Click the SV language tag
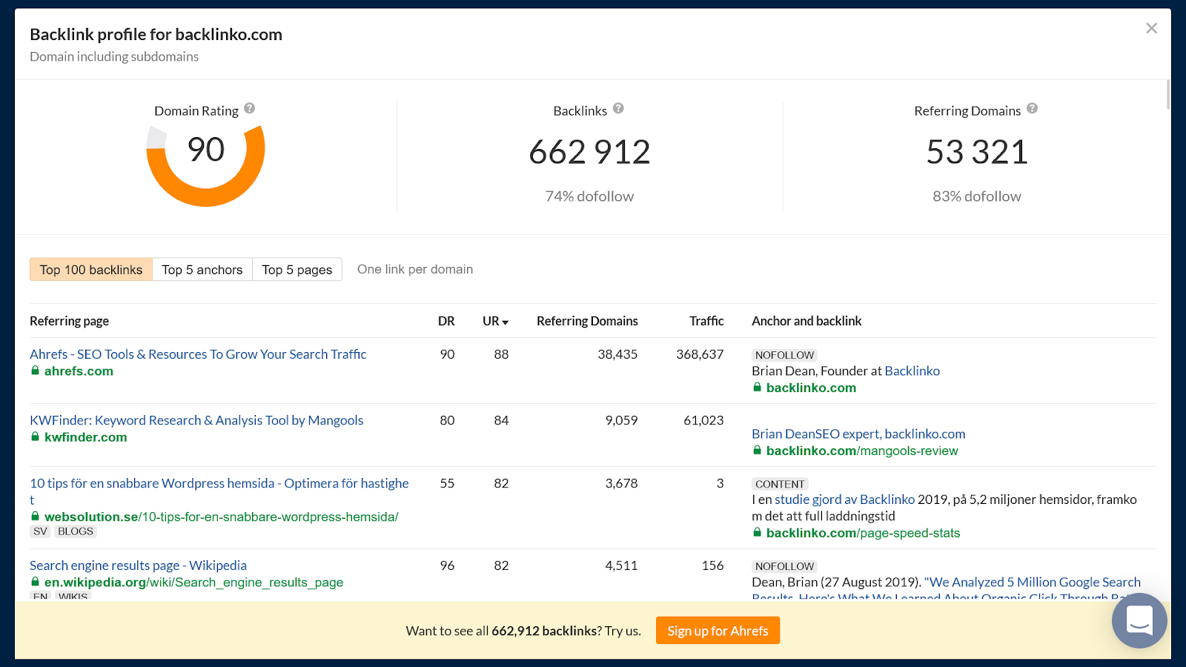1186x667 pixels. [x=40, y=531]
